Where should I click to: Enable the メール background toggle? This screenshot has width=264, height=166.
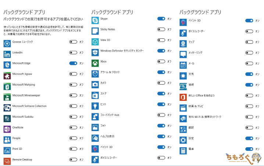click(249, 63)
